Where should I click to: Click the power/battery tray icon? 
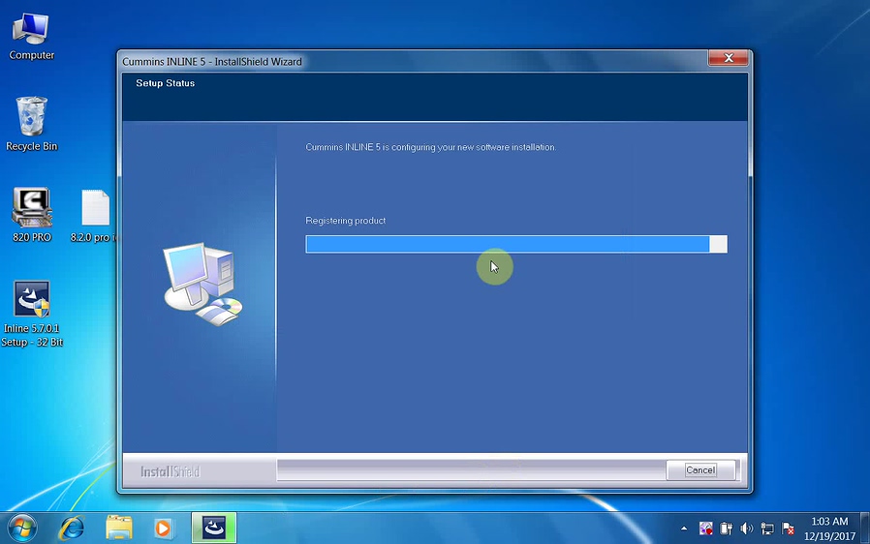726,529
